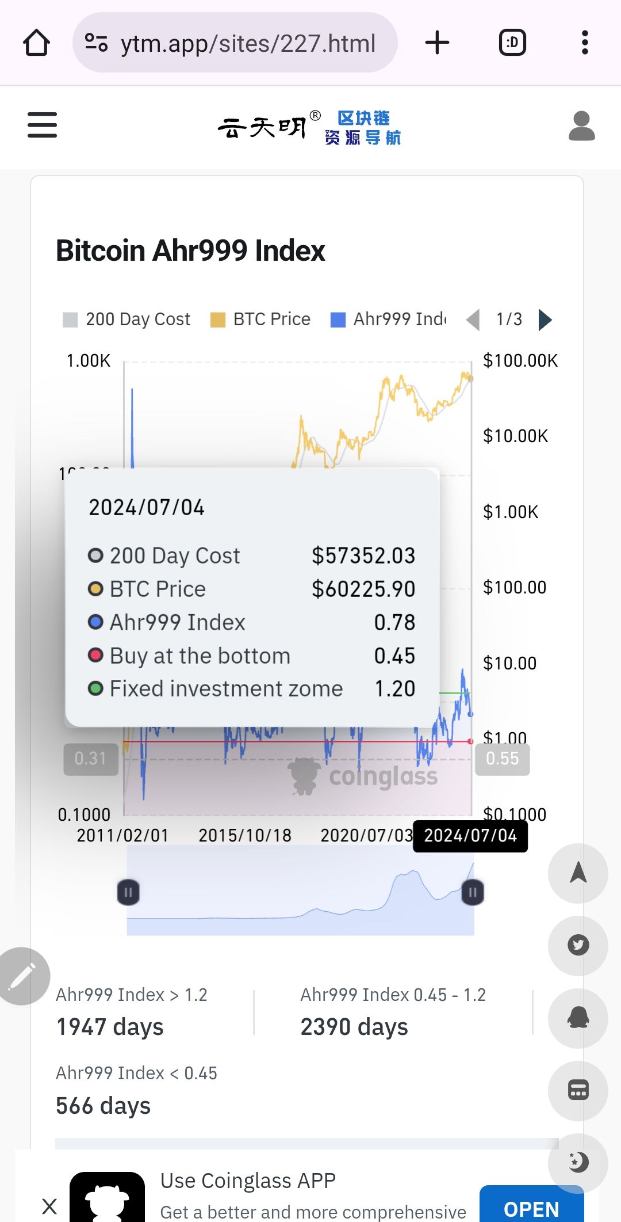Toggle the 200 Day Cost legend

point(126,319)
